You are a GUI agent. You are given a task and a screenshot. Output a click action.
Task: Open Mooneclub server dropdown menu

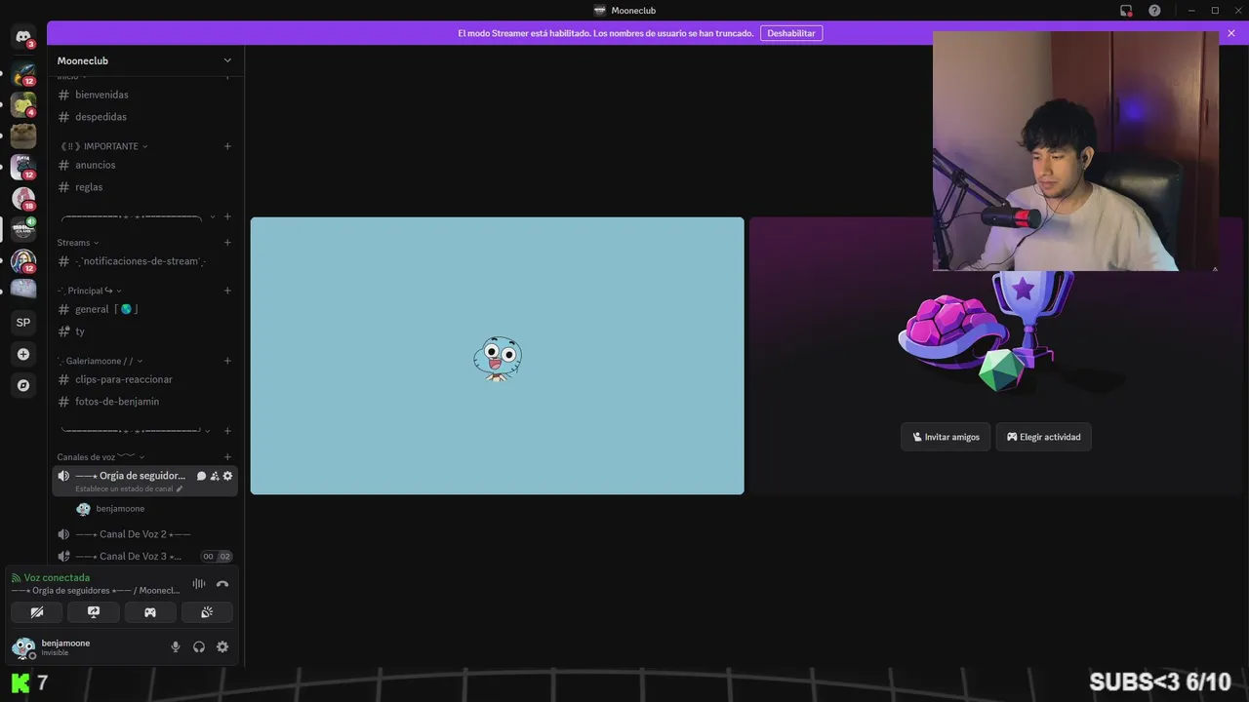[x=145, y=60]
